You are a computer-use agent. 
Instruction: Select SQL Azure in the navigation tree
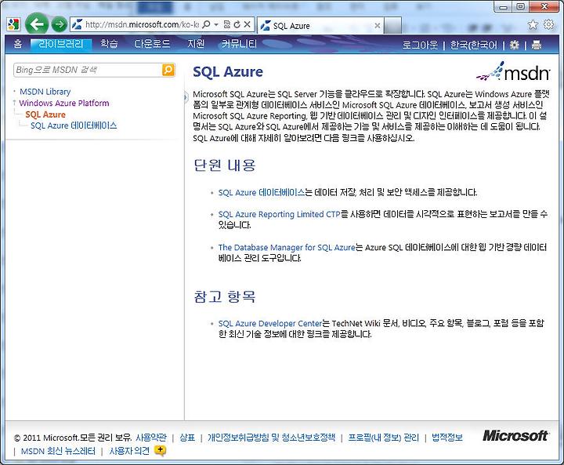click(x=45, y=114)
